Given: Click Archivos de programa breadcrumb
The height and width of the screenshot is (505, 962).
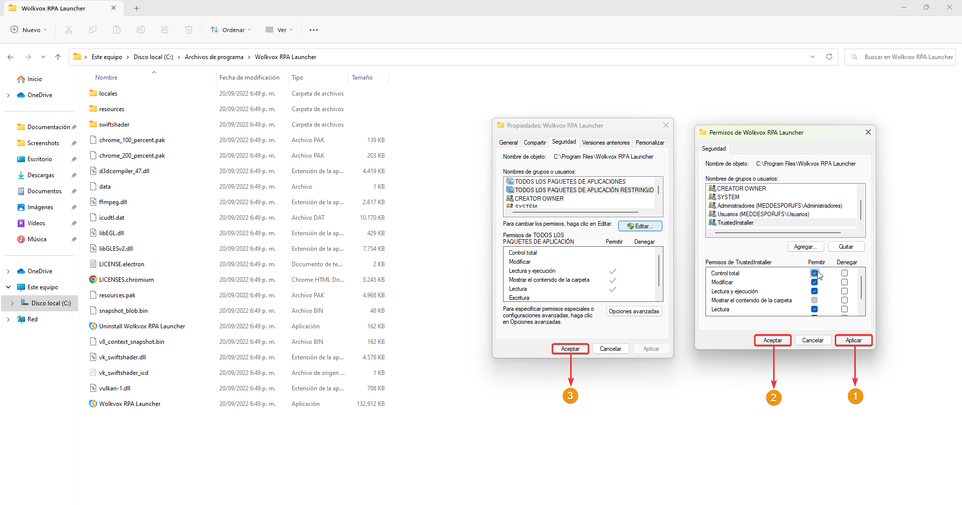Looking at the screenshot, I should point(214,57).
